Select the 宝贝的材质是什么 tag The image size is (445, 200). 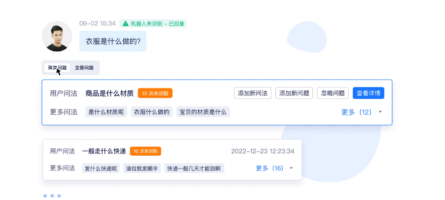tap(203, 112)
